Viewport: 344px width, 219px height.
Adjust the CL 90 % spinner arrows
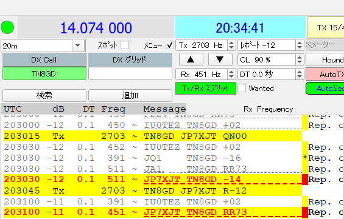300,59
